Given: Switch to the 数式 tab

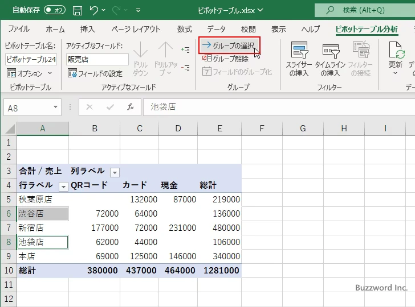Looking at the screenshot, I should 185,29.
